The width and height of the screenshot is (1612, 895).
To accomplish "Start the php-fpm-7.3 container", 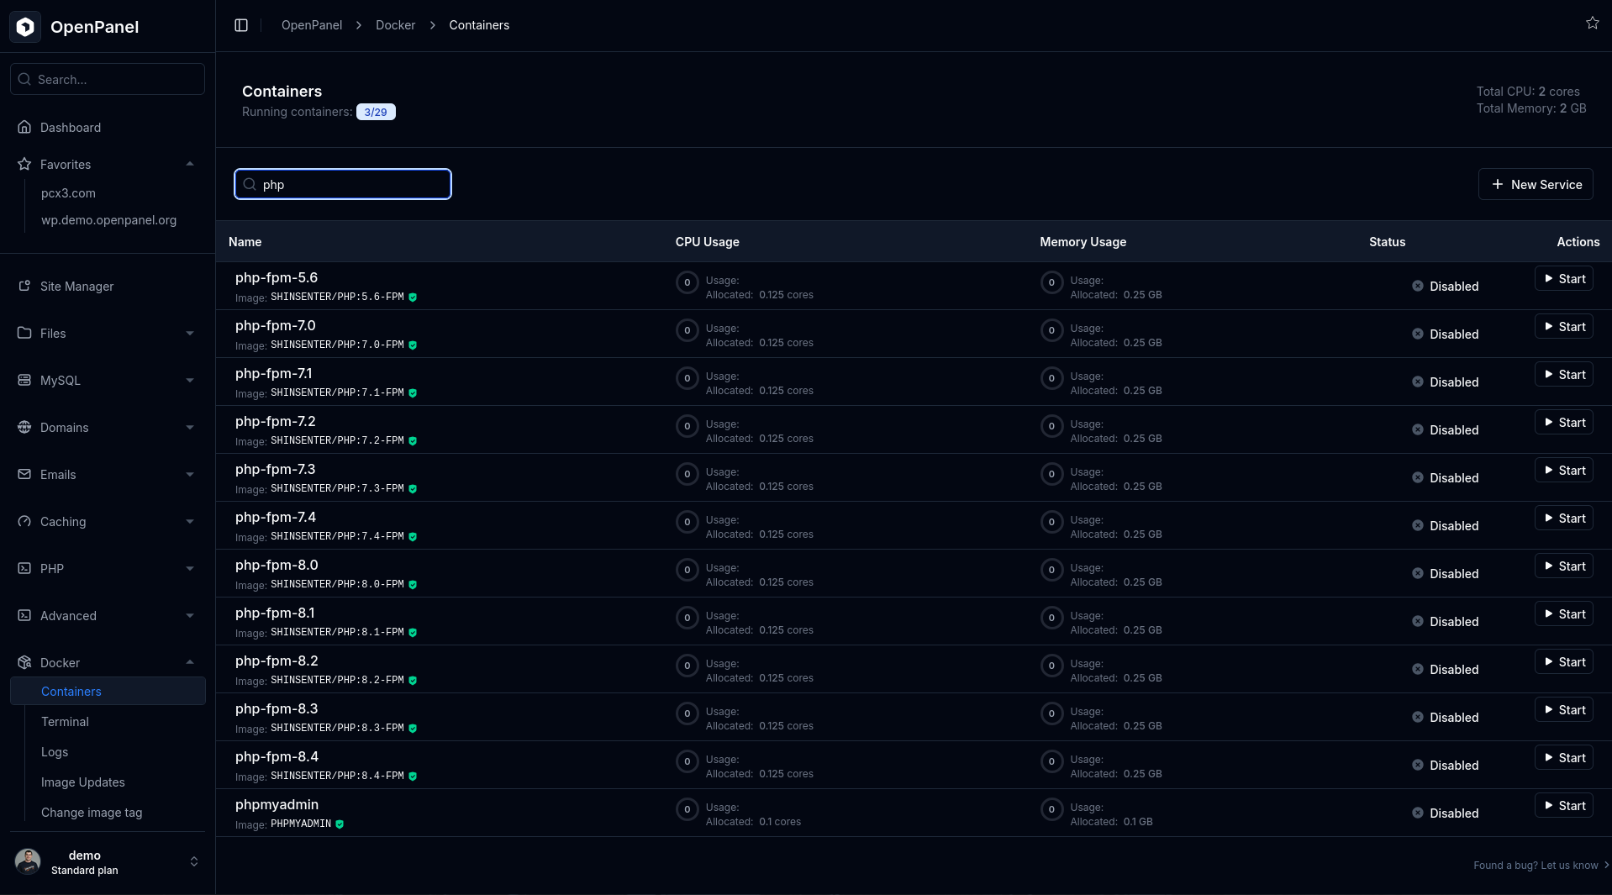I will (x=1564, y=471).
